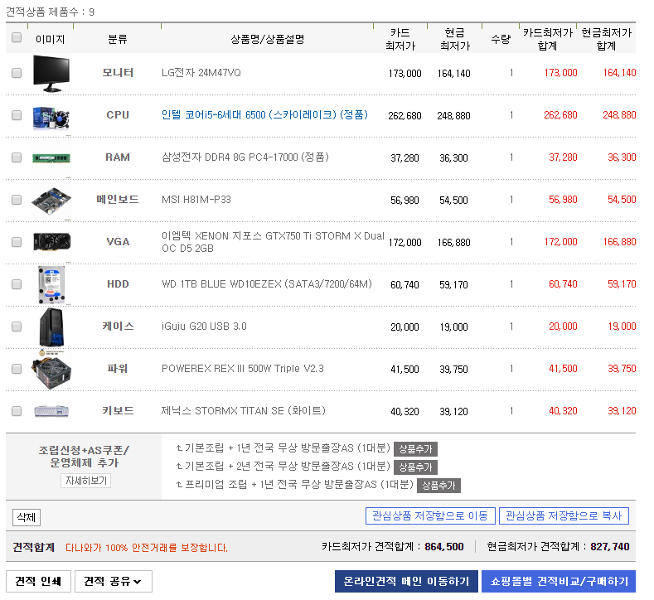Click the 자세히보기 button
This screenshot has height=600, width=654.
pyautogui.click(x=85, y=481)
